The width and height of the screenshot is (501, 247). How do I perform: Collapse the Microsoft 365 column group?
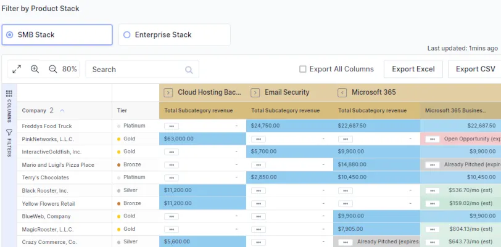click(342, 92)
